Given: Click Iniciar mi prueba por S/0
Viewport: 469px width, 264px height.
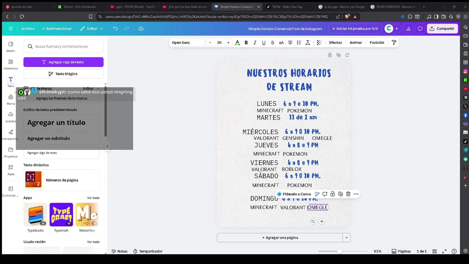Looking at the screenshot, I should [x=355, y=29].
